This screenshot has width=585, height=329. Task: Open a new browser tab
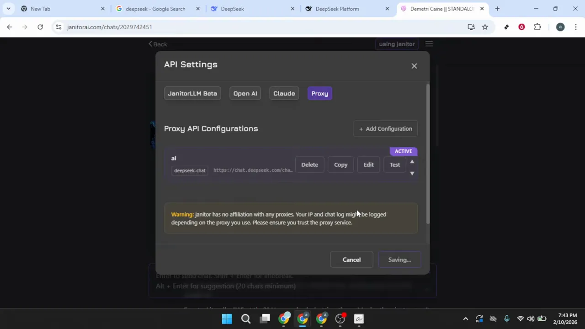pos(497,9)
